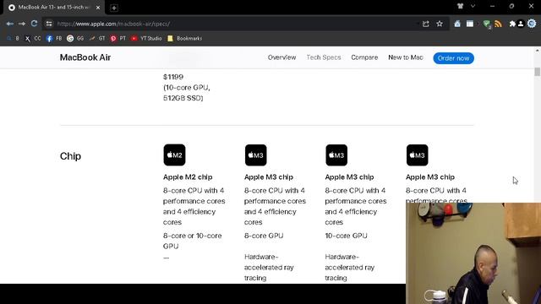
Task: Open the Pinterest PT bookmark
Action: (118, 38)
